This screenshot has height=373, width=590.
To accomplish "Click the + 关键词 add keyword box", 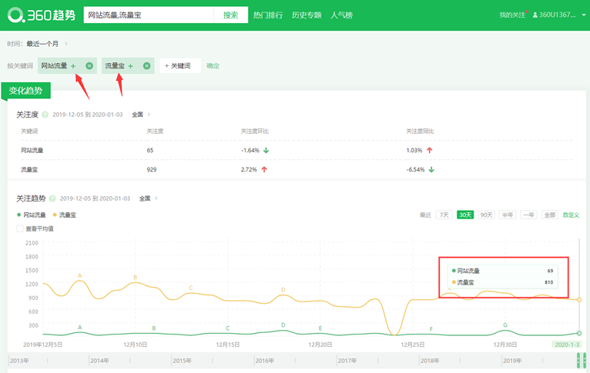I will pyautogui.click(x=180, y=65).
